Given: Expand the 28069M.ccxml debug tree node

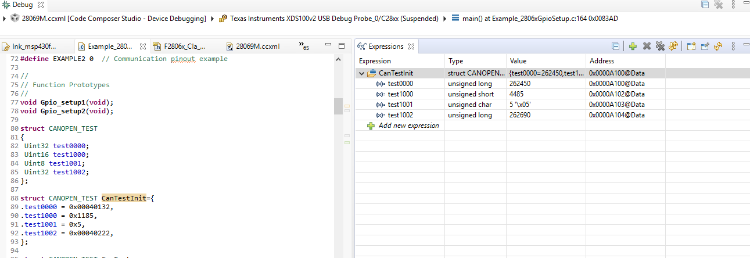Looking at the screenshot, I should [5, 19].
